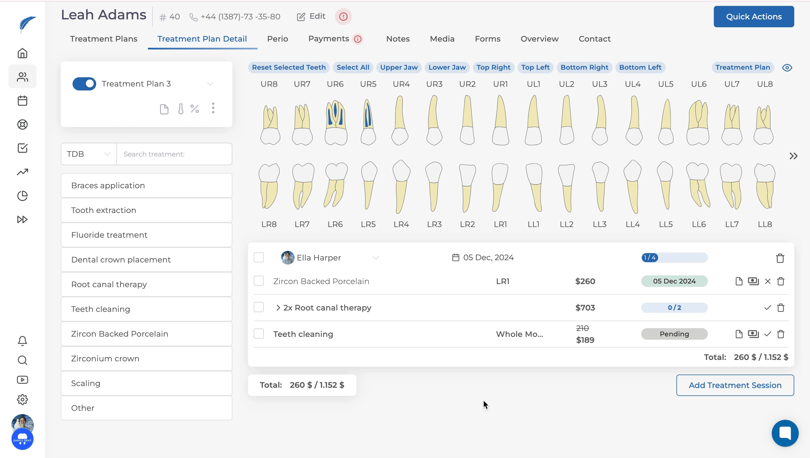
Task: Click the percent discount icon
Action: (x=195, y=109)
